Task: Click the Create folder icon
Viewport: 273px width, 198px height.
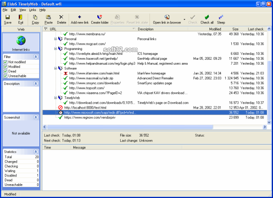Action: pyautogui.click(x=99, y=17)
